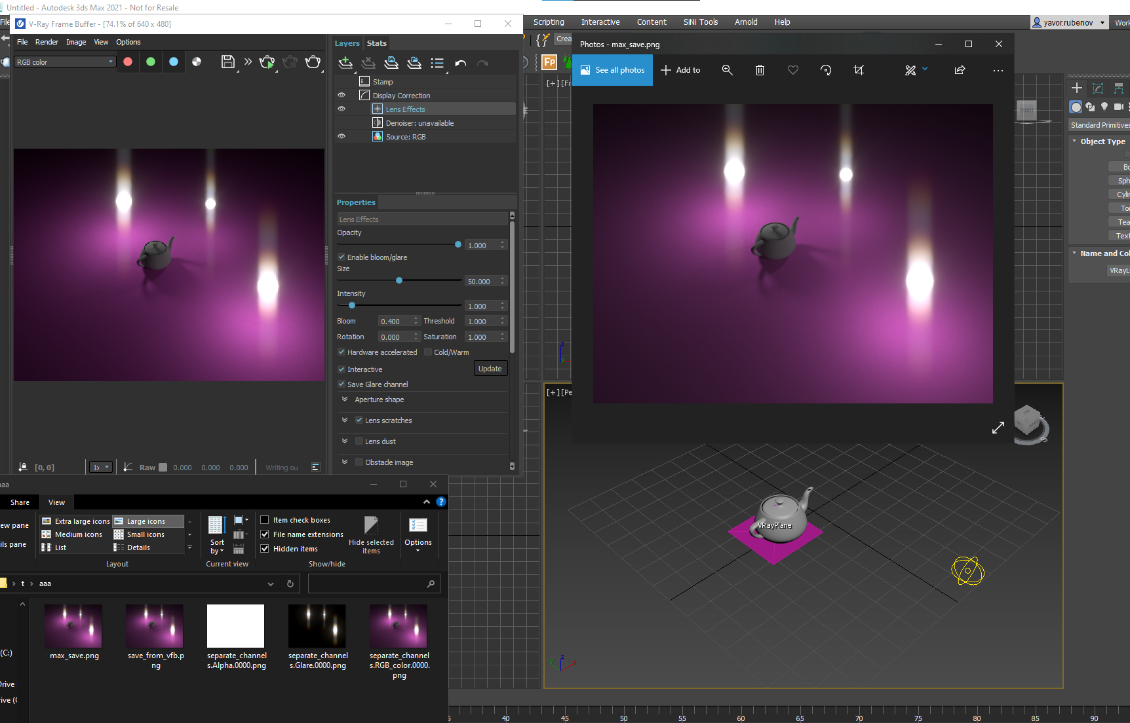Enable the Obstacle image checkbox
Image resolution: width=1130 pixels, height=723 pixels.
pos(359,462)
